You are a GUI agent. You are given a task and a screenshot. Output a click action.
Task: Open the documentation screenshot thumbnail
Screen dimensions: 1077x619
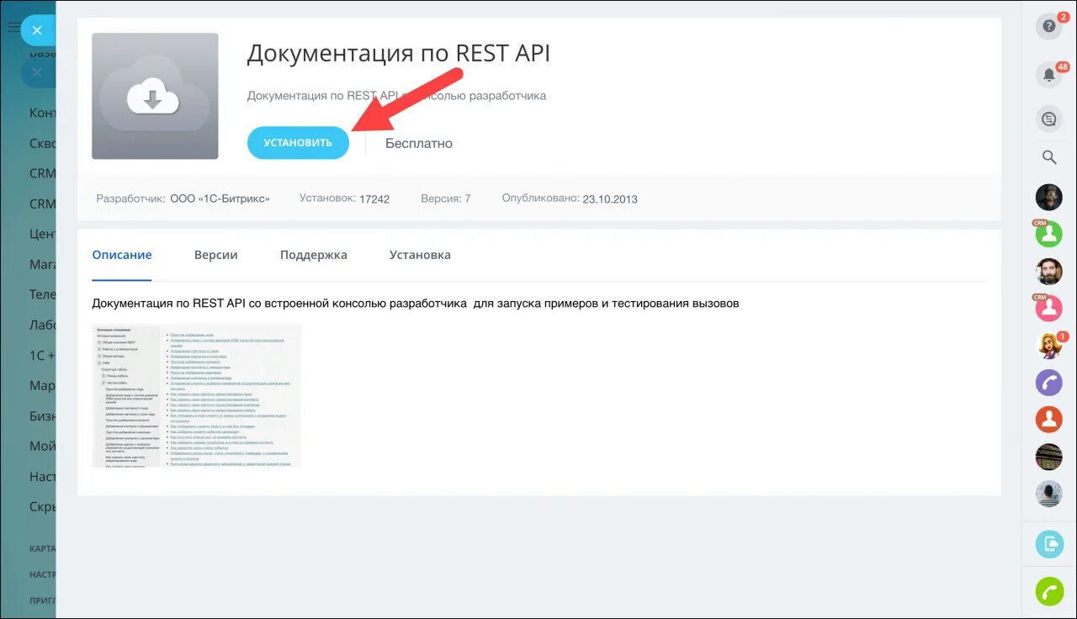click(x=197, y=395)
